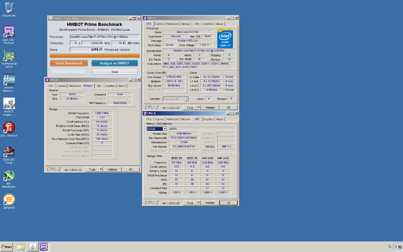Open the Recycle Bin desktop icon

(9, 9)
